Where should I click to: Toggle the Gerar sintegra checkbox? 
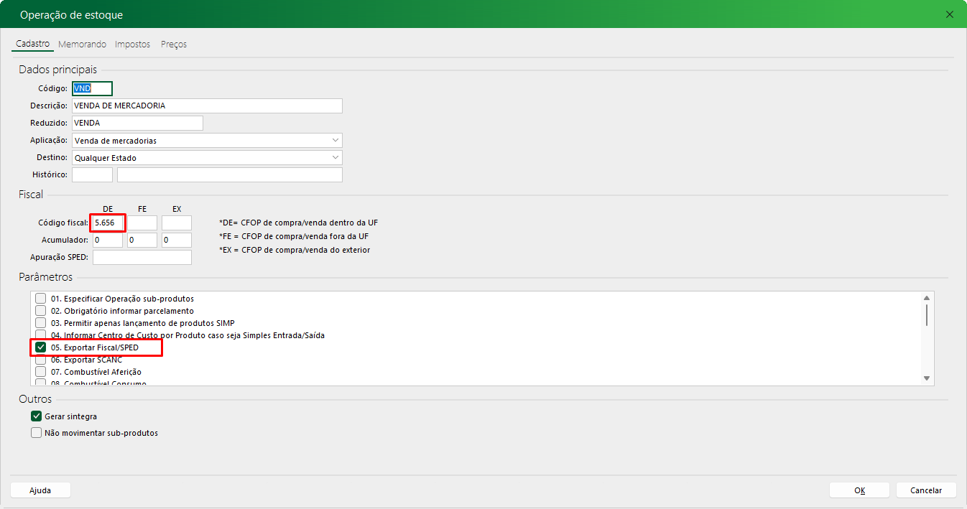(x=37, y=416)
